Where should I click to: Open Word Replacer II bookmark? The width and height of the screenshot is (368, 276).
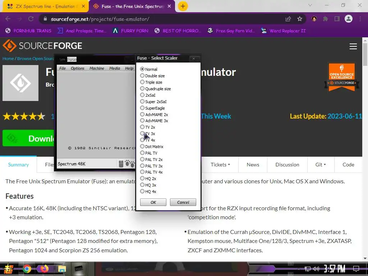(x=283, y=31)
